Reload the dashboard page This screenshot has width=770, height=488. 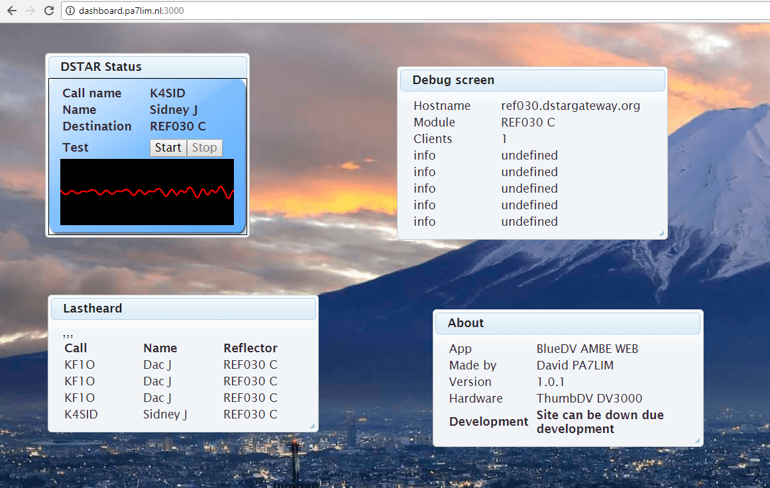pos(48,11)
